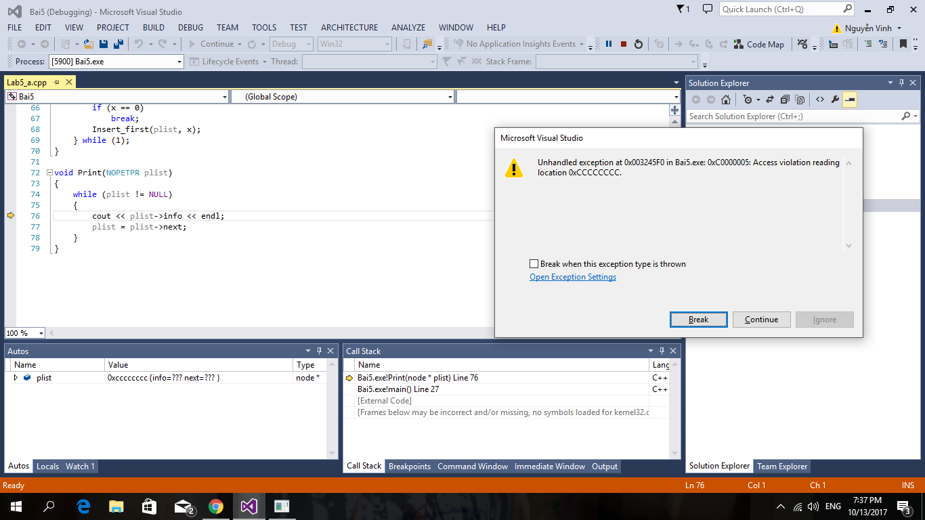This screenshot has width=925, height=520.
Task: Click the Break All pause icon
Action: (x=609, y=44)
